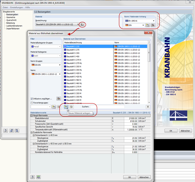Image resolution: width=195 pixels, height=182 pixels.
Task: Select Querschnitt in tree
Action: 11,20
